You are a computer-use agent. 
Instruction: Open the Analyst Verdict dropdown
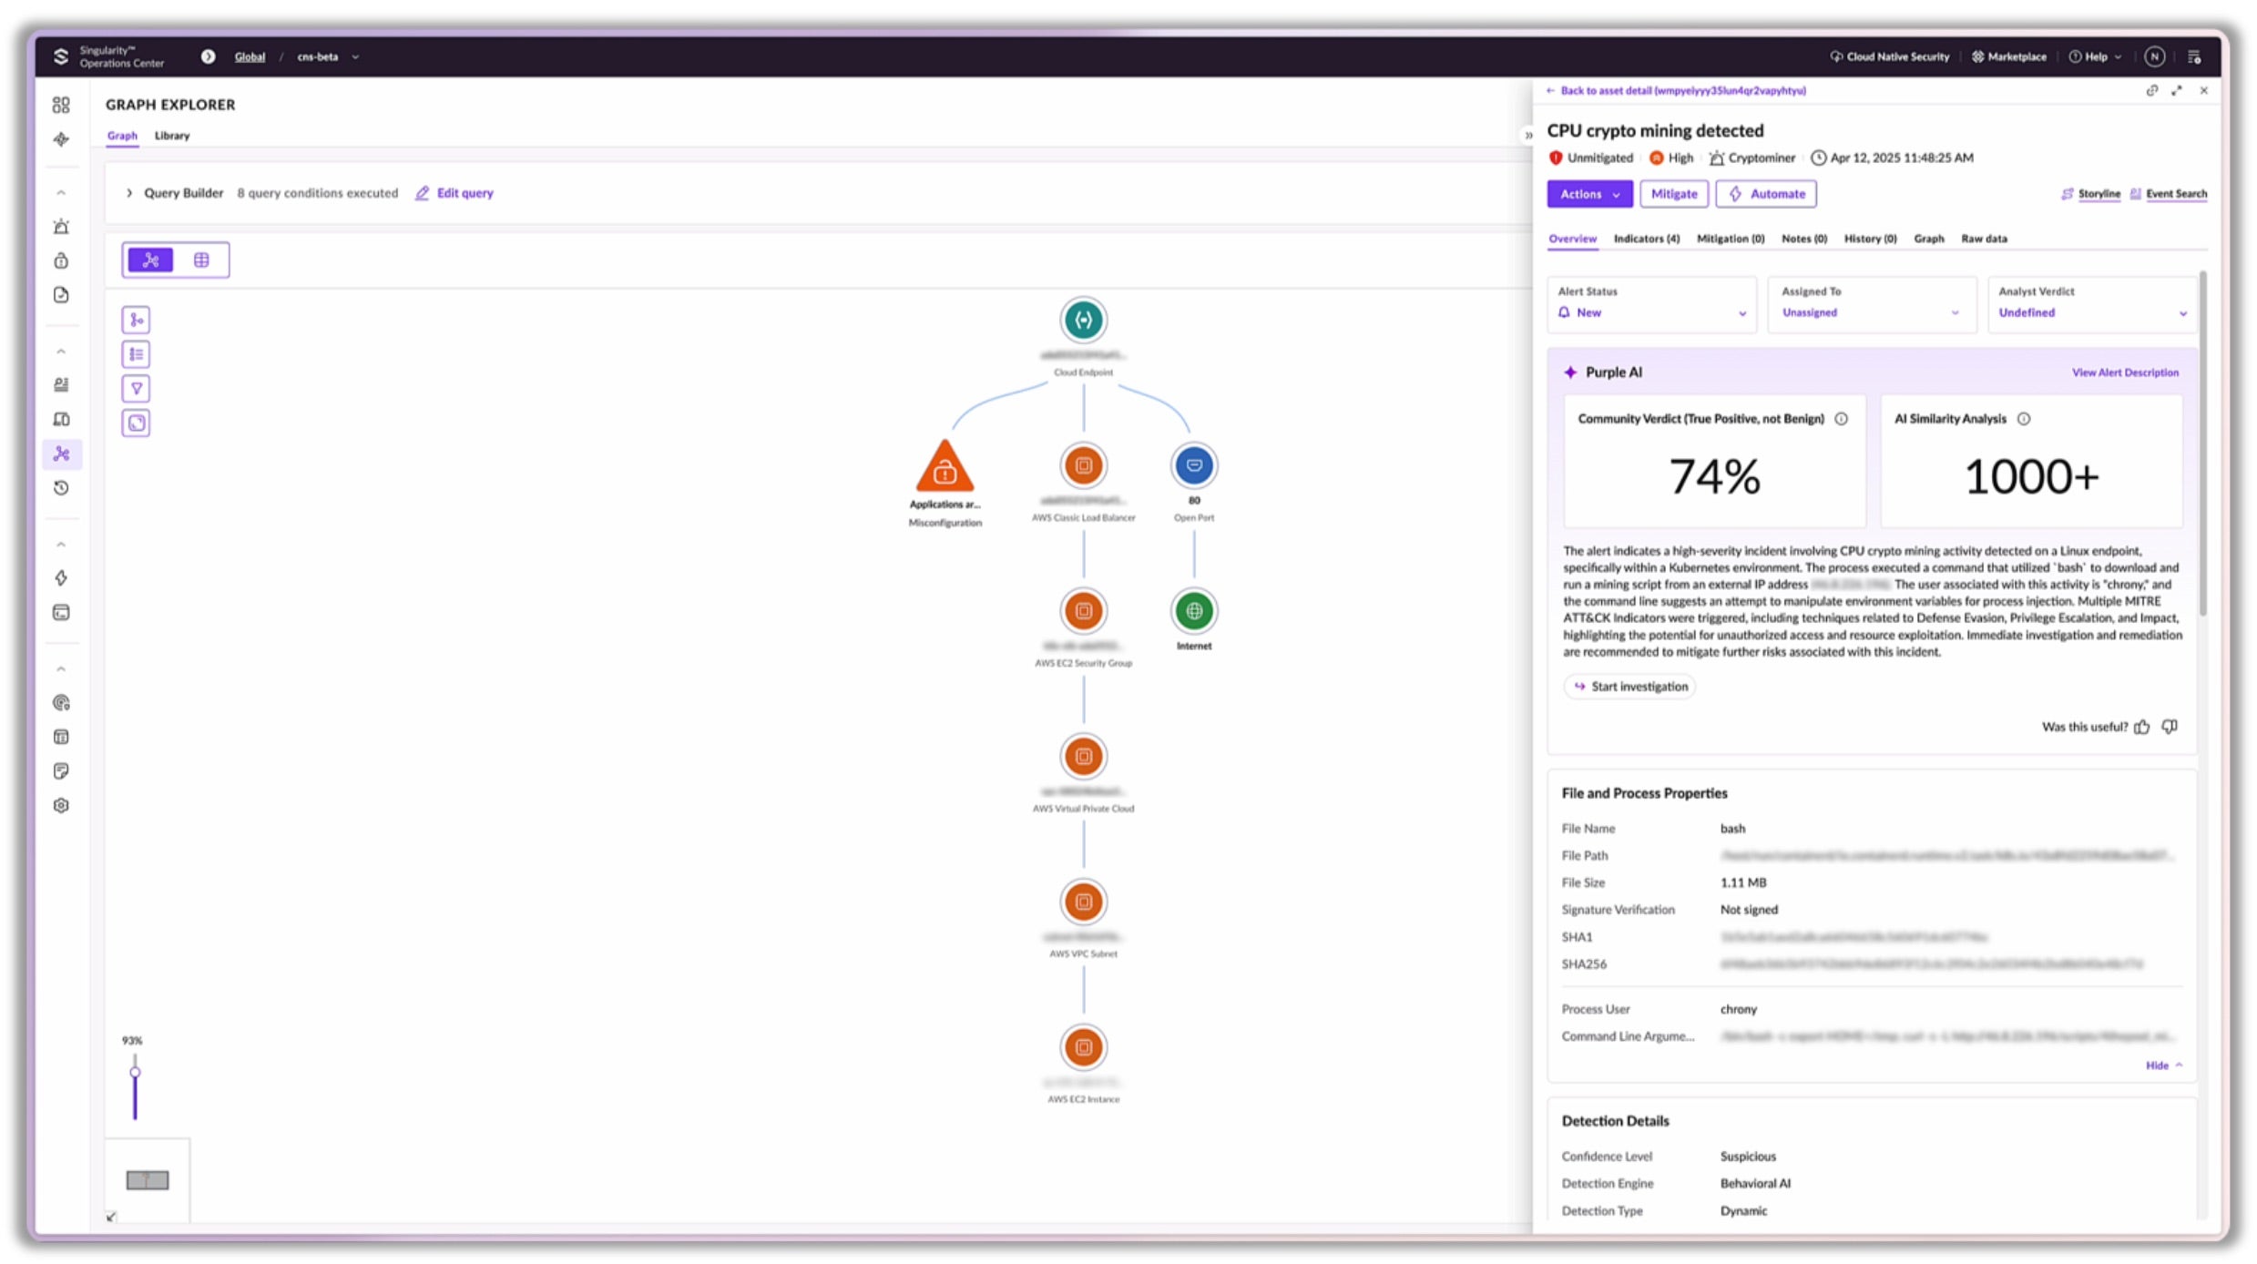(2091, 312)
